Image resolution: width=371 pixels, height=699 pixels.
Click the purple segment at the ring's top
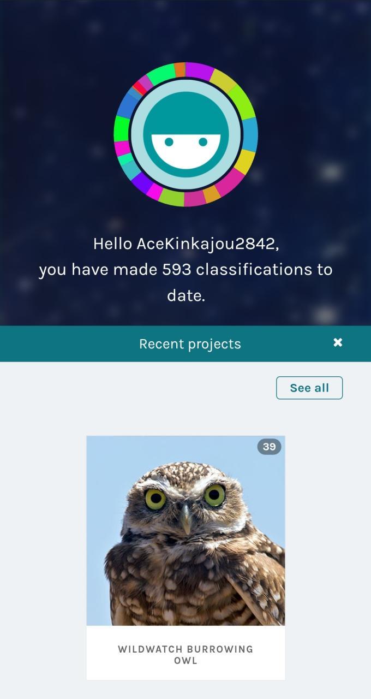click(199, 71)
